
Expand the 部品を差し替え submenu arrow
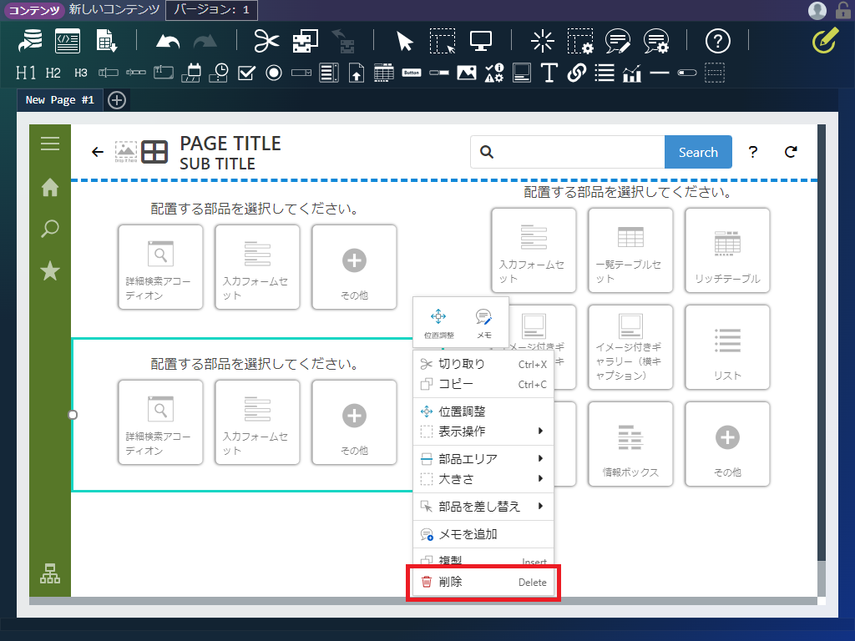tap(540, 506)
